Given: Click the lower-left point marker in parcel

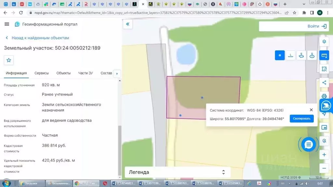Looking at the screenshot, I should (180, 115).
